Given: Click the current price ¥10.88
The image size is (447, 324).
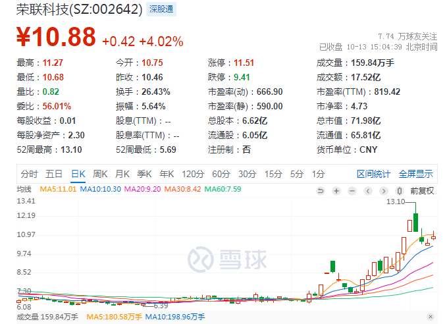Looking at the screenshot, I should pos(56,37).
